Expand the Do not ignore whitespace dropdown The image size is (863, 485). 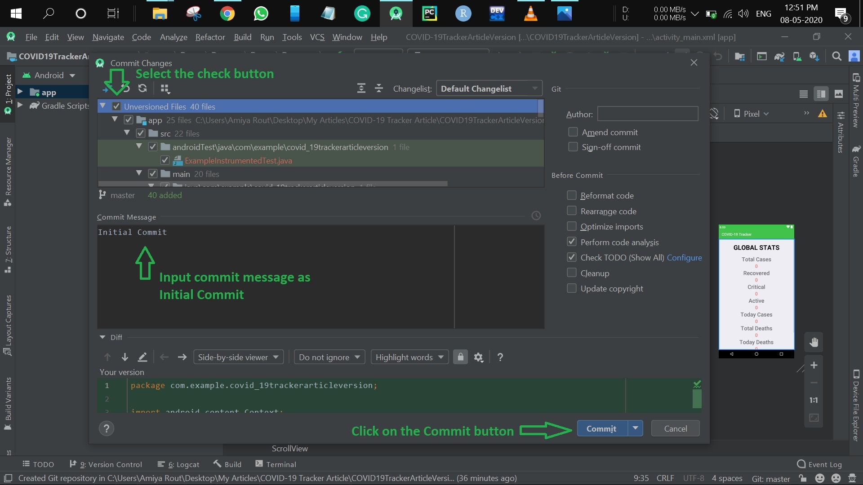point(328,357)
